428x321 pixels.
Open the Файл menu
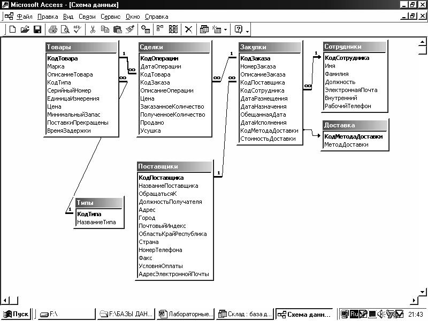(25, 17)
